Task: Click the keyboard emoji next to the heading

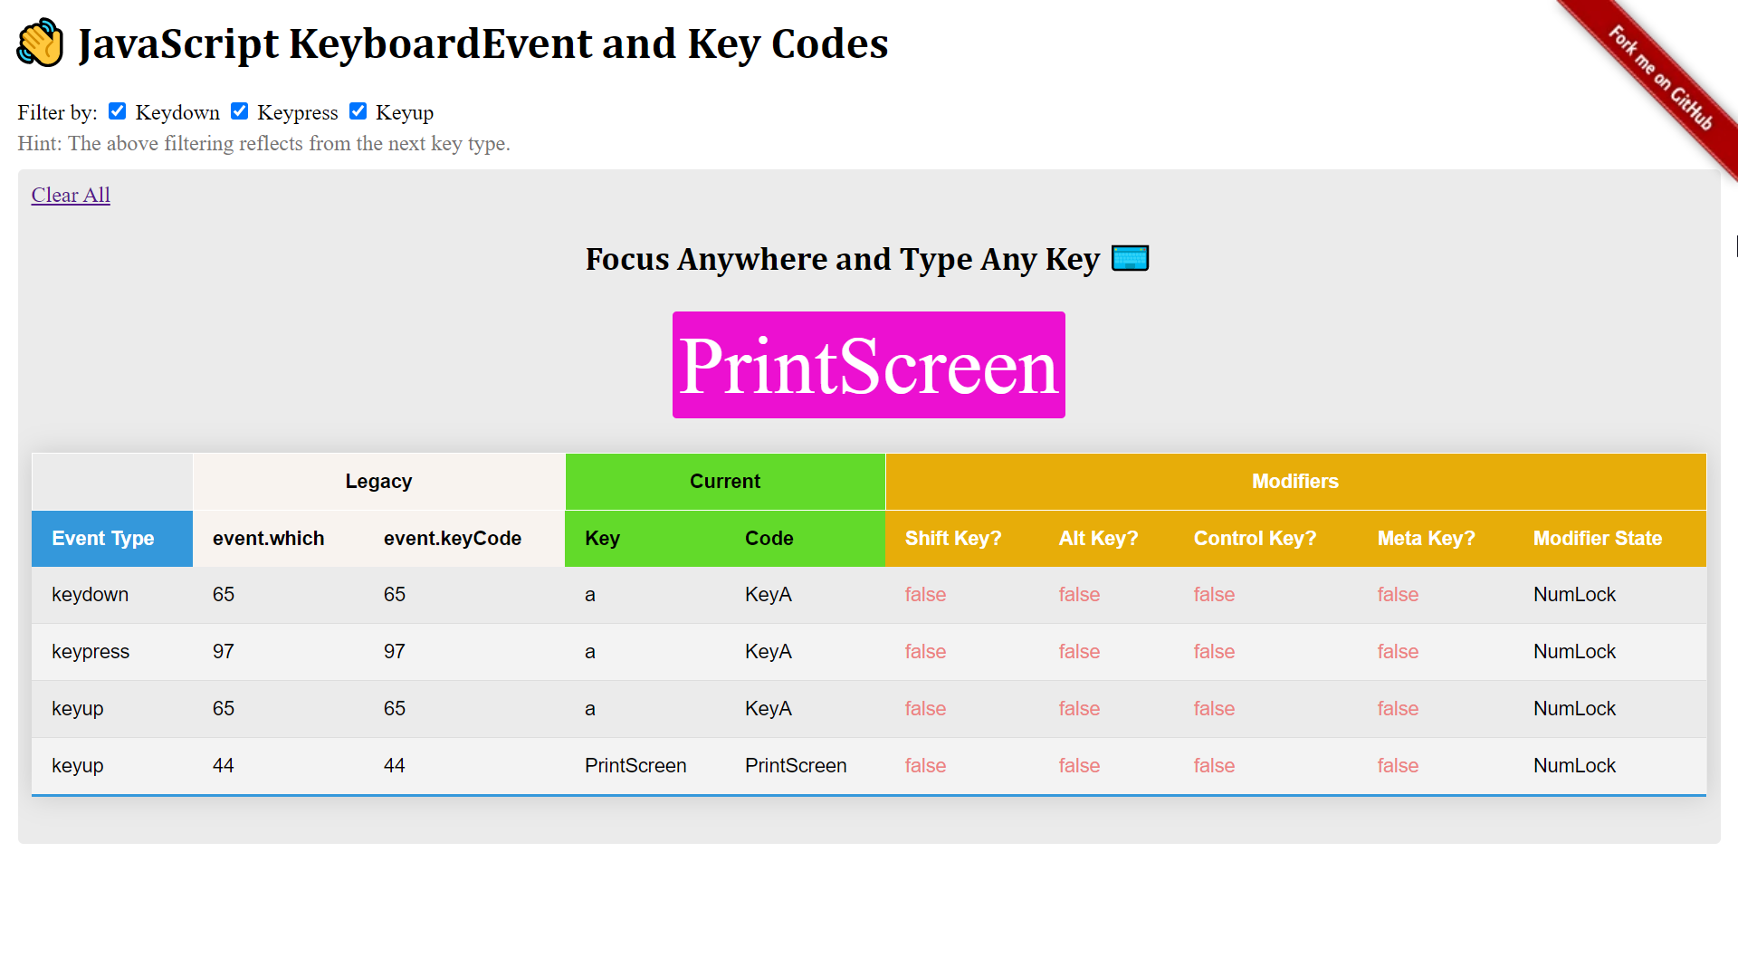Action: tap(1131, 257)
